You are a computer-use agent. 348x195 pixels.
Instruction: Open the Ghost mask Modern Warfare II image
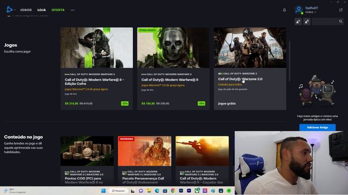[173, 48]
